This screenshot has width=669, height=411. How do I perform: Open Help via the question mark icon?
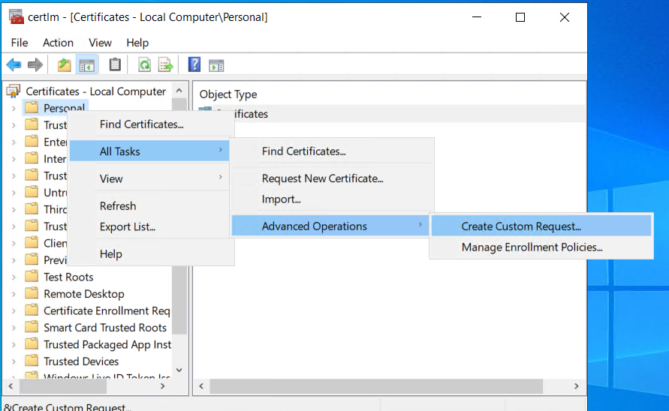pyautogui.click(x=194, y=65)
